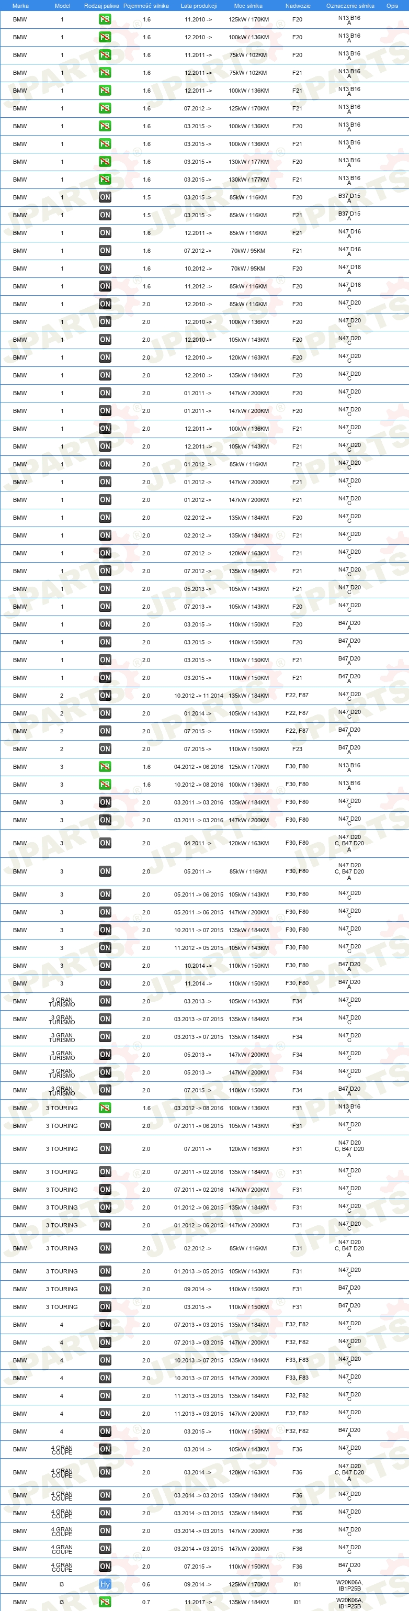Select the '09.2014 ->' date in the i3 row
409x1611 pixels.
pos(198,1584)
